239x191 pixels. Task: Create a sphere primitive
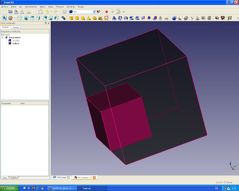click(83, 18)
